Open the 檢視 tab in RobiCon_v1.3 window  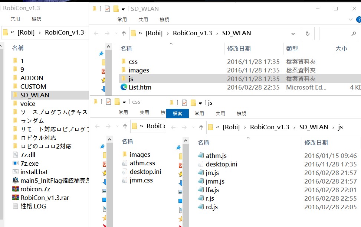36,19
